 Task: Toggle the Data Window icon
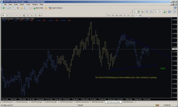point(18,8)
